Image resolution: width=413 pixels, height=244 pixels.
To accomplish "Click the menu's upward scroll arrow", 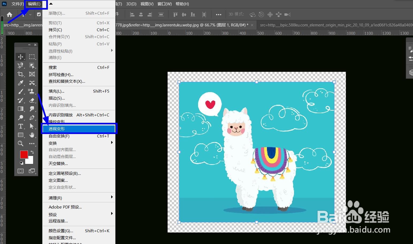I will [51, 4].
